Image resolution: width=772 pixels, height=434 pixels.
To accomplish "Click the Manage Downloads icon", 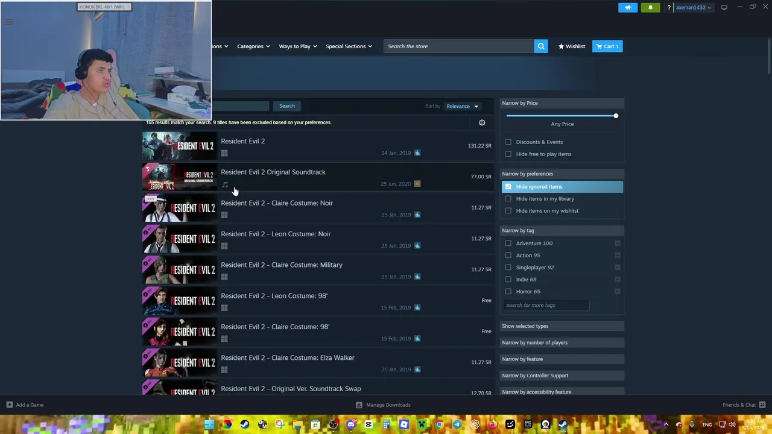I will (x=359, y=405).
